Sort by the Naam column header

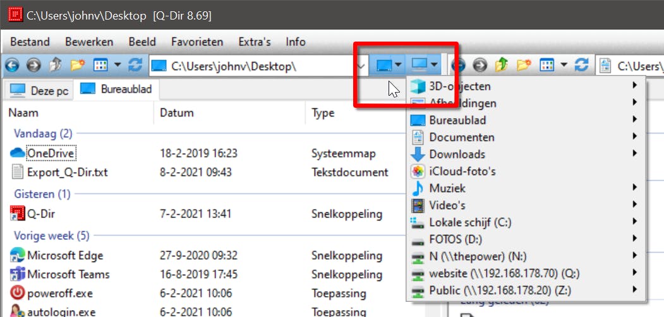pyautogui.click(x=78, y=113)
